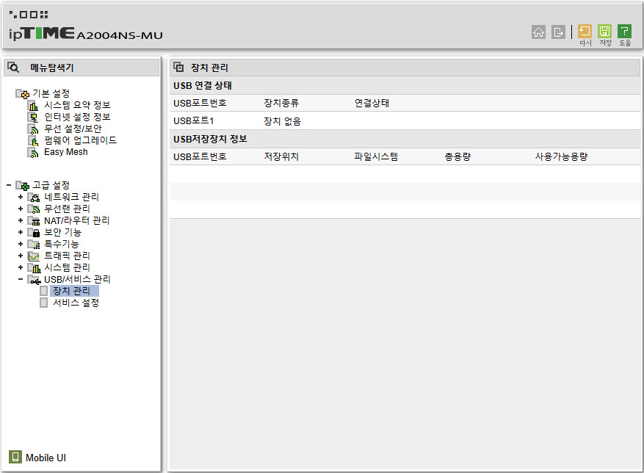Click the 시스템 요약 정보 chart icon
The image size is (644, 473).
33,106
